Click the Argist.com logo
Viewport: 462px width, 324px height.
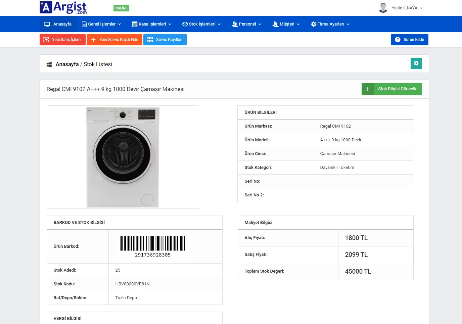pyautogui.click(x=63, y=7)
